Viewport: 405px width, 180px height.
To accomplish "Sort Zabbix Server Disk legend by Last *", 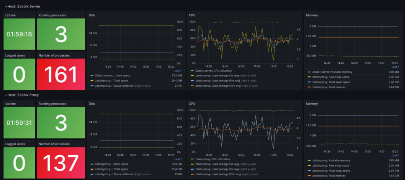I will 178,70.
